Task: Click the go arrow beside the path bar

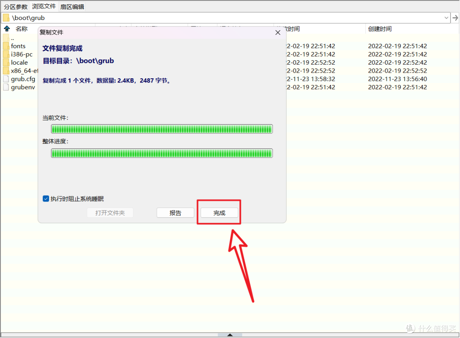Action: (x=455, y=18)
